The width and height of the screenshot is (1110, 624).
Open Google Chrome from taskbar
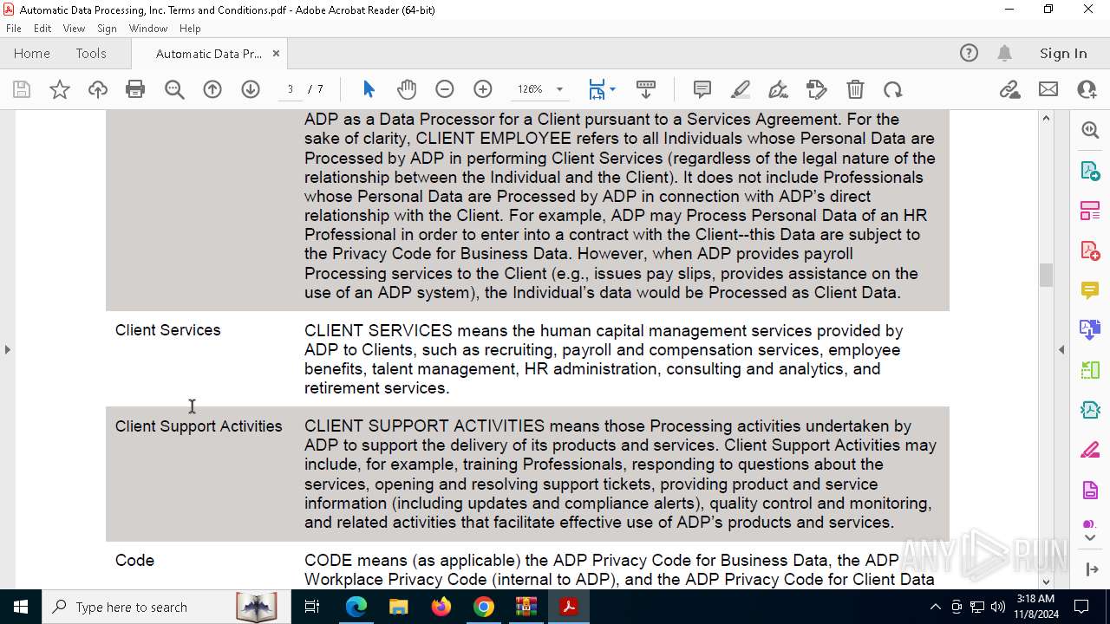[x=484, y=607]
